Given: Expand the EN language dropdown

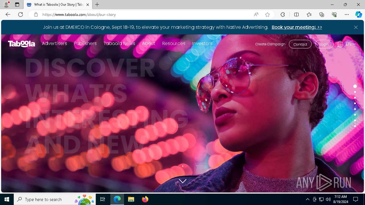Looking at the screenshot, I should point(350,44).
